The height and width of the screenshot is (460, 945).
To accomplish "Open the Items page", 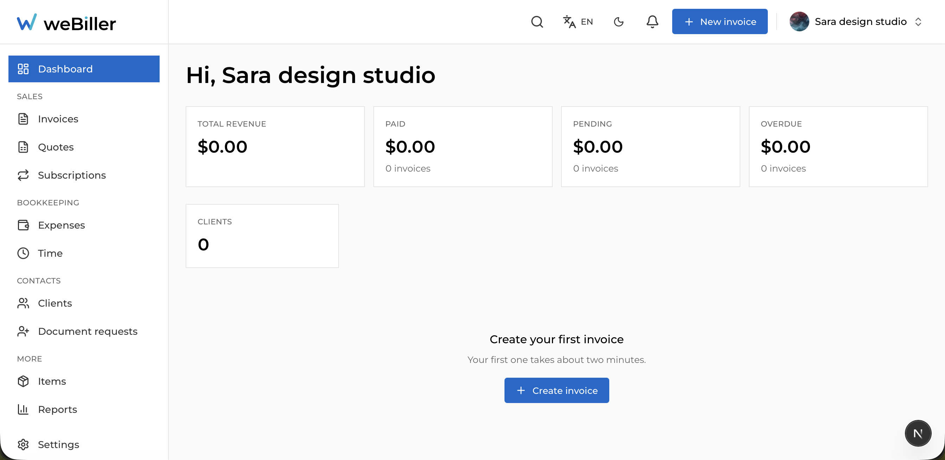I will coord(84,382).
